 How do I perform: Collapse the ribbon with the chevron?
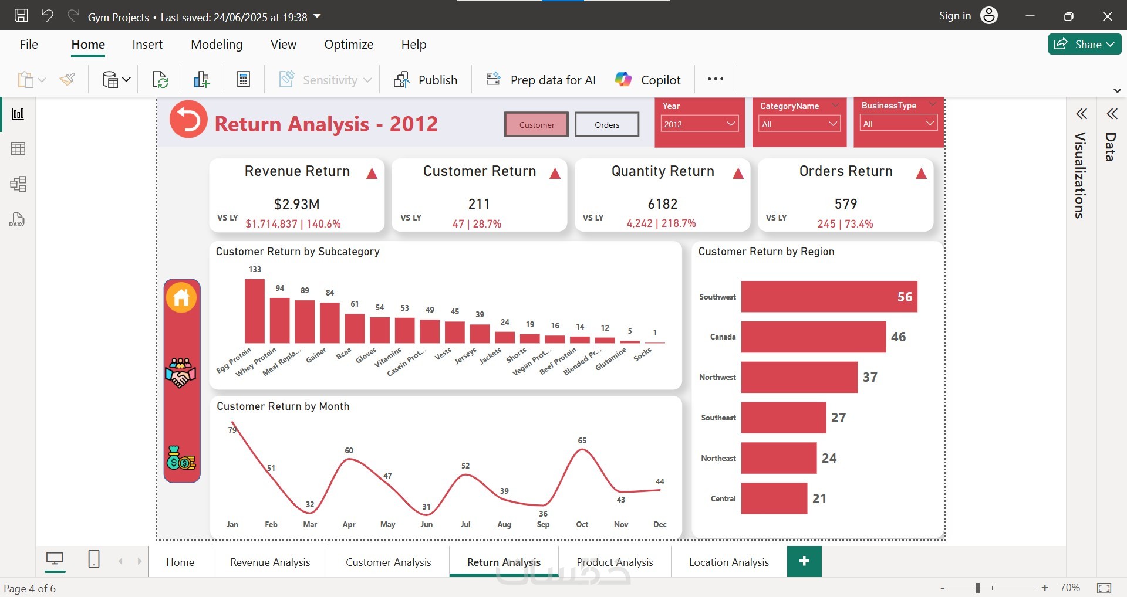pyautogui.click(x=1117, y=91)
